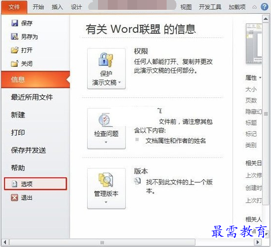Click the horizontal scrollbar right arrow
This screenshot has width=271, height=247.
258,242
